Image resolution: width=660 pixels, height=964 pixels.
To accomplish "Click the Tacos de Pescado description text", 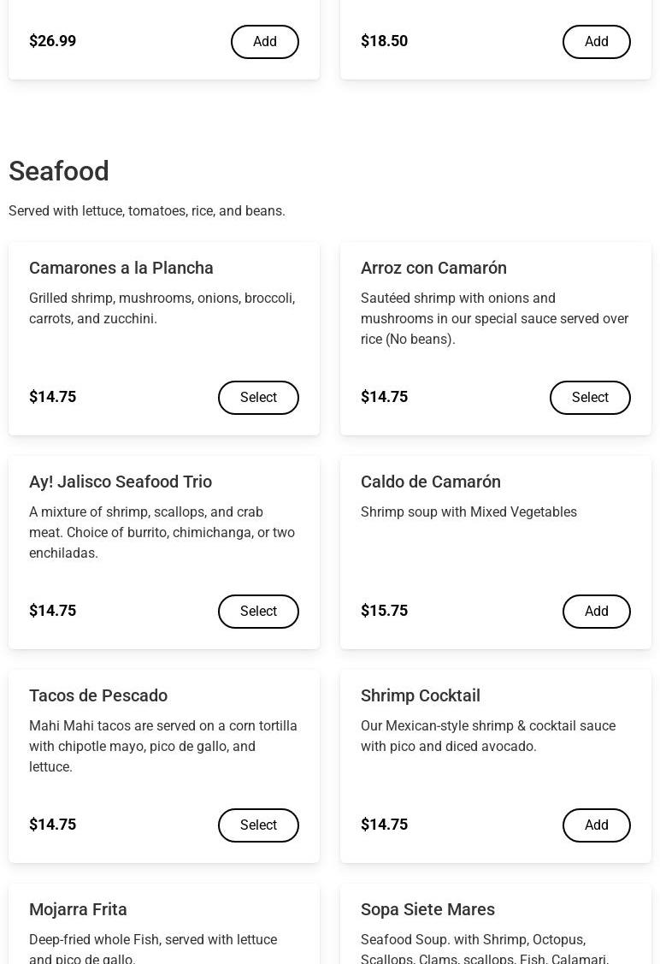I will [163, 746].
